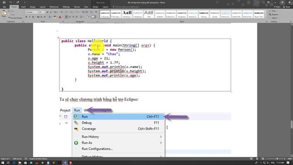The image size is (293, 165).
Task: Click the Ribbon Display Options icon
Action: [x=268, y=2]
